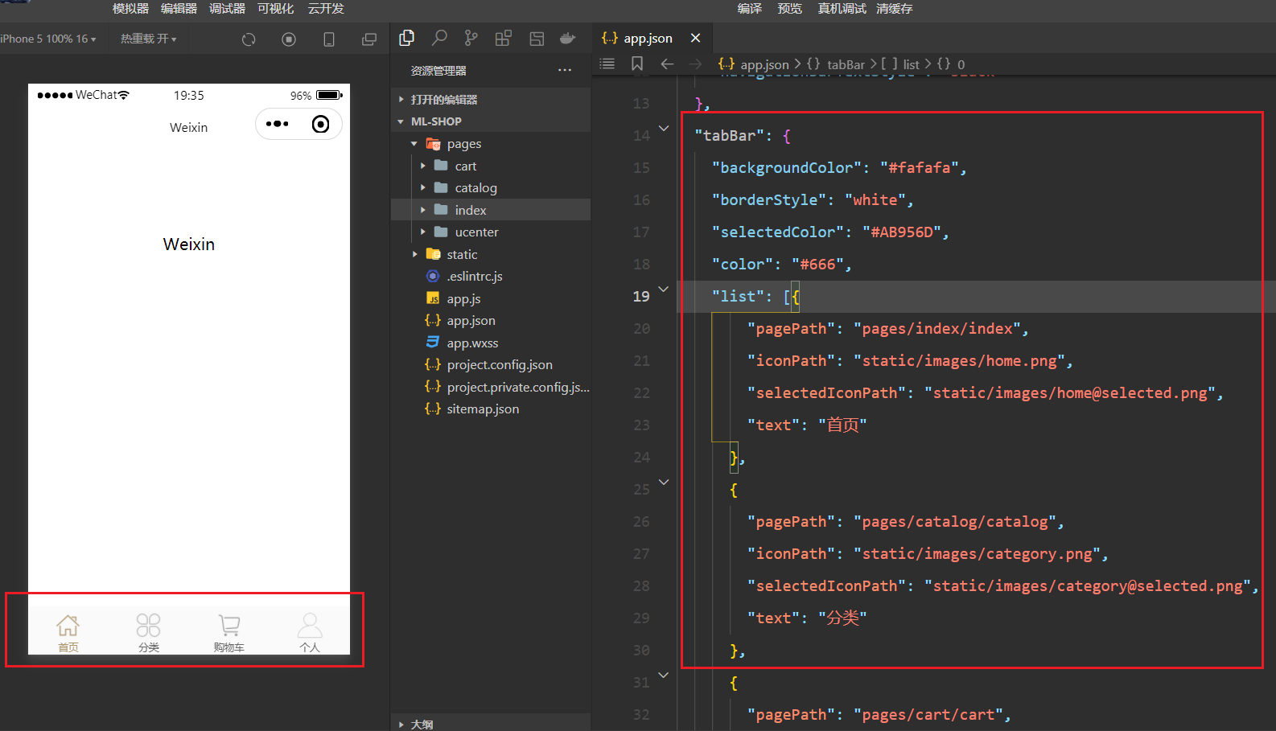Place cursor on "#AB956D" selectedColor value

(902, 232)
